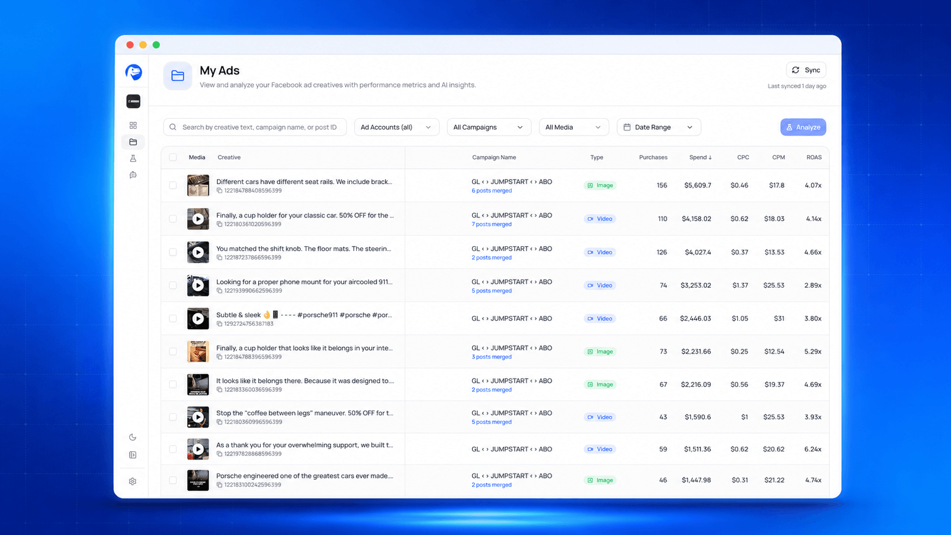Sort by Purchases column header

(653, 157)
